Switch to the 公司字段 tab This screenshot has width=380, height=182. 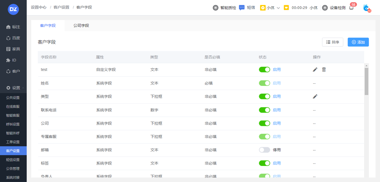point(81,26)
